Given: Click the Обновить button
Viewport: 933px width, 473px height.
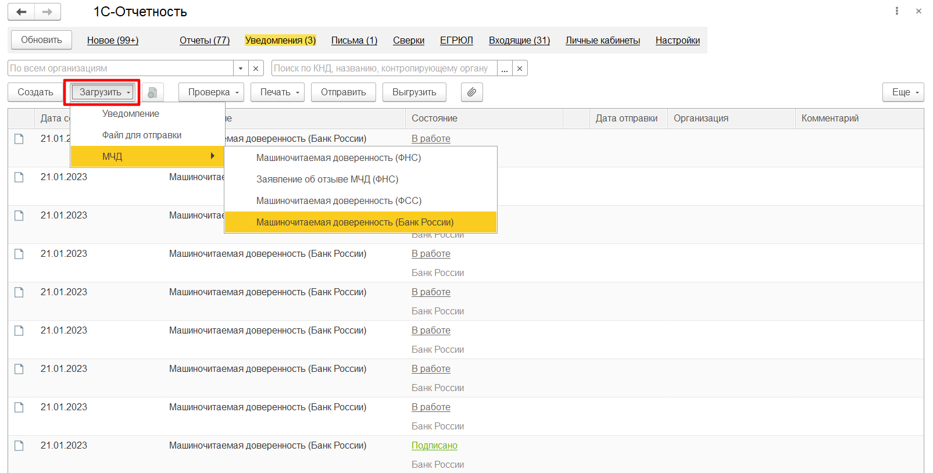Looking at the screenshot, I should point(41,40).
